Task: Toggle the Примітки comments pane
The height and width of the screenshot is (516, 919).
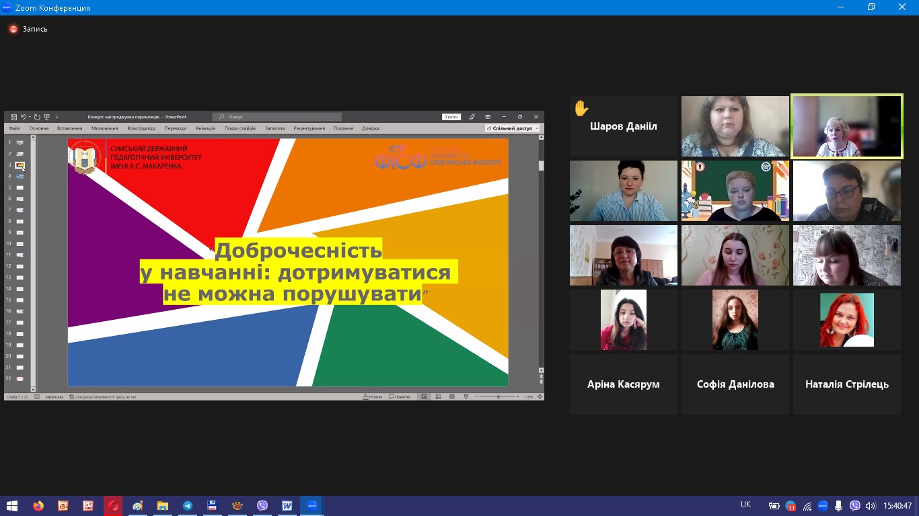Action: 400,397
